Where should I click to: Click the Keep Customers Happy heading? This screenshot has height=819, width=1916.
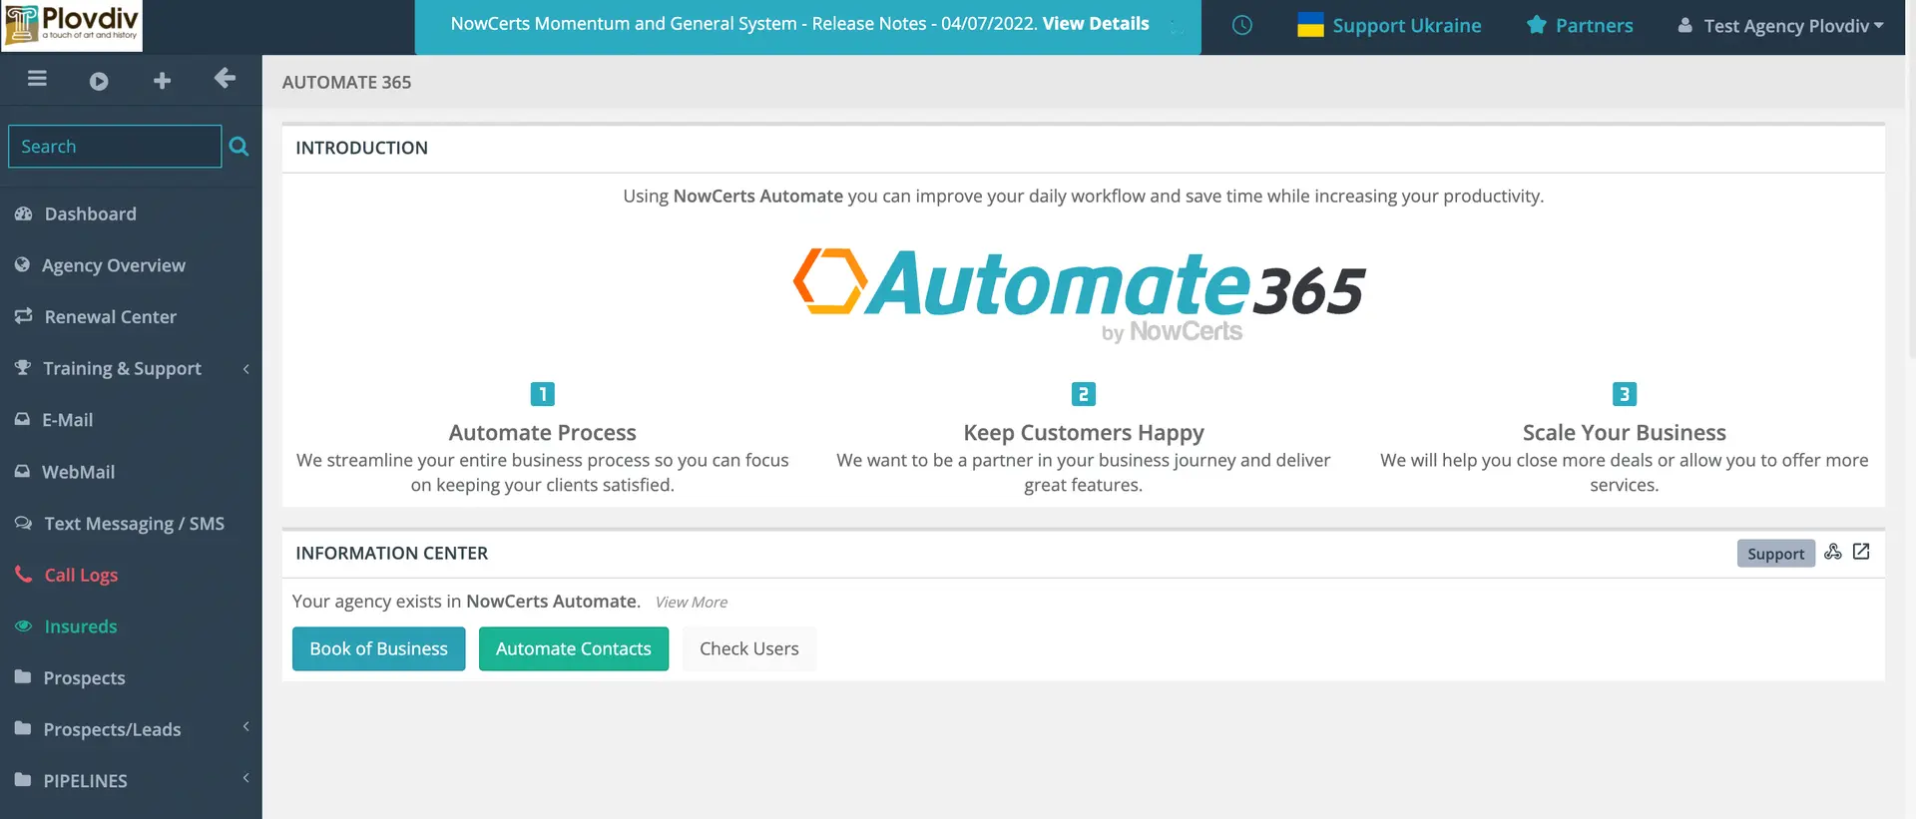click(x=1084, y=433)
